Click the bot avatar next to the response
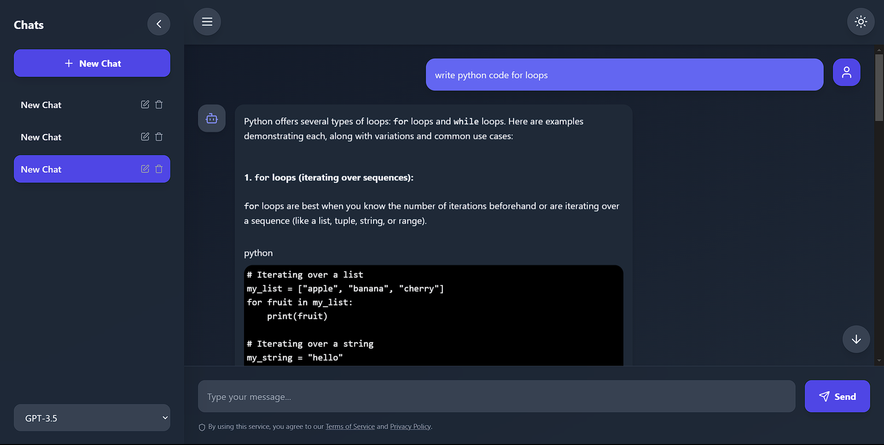 pyautogui.click(x=211, y=118)
